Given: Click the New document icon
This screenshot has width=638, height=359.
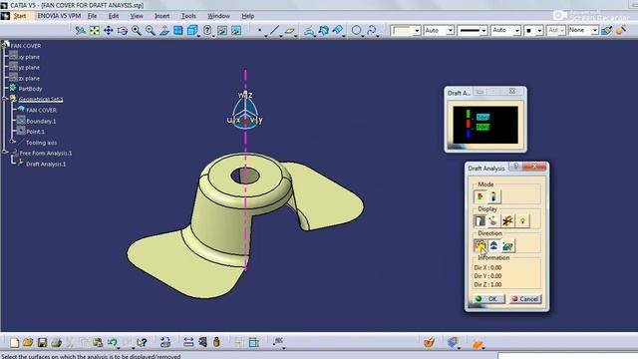Looking at the screenshot, I should [x=14, y=343].
